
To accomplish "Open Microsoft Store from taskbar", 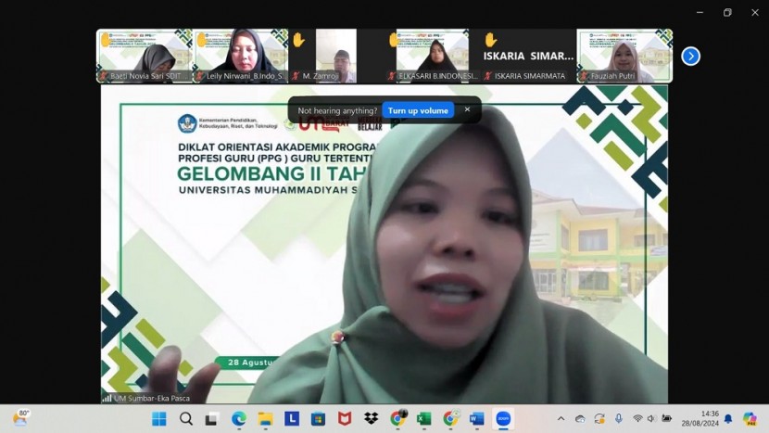I will (319, 419).
